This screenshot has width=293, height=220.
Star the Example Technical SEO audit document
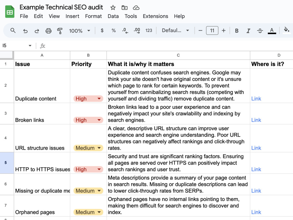tap(113, 8)
